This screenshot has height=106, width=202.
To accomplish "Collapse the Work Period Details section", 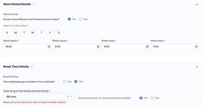I will point(197,4).
